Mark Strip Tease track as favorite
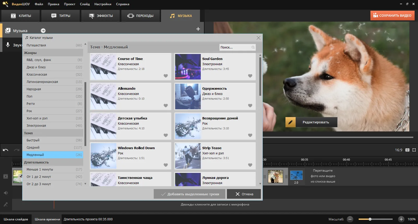The image size is (418, 224). 250,165
